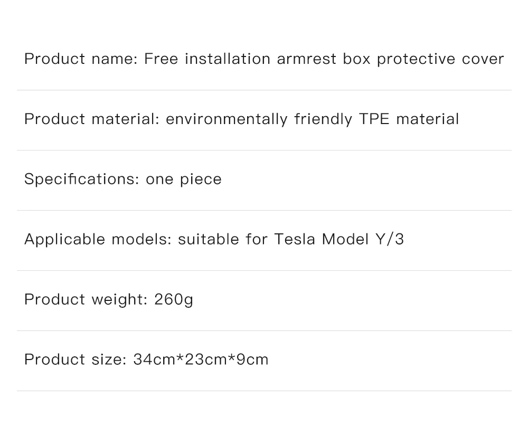Click the "9cm" dimension
This screenshot has height=444, width=528.
click(252, 360)
